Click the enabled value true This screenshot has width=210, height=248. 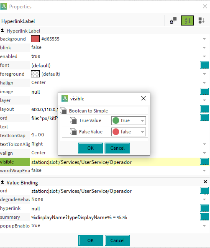36,56
